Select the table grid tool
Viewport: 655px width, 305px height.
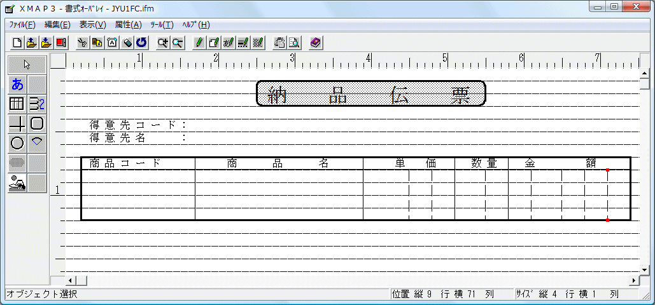(x=18, y=104)
